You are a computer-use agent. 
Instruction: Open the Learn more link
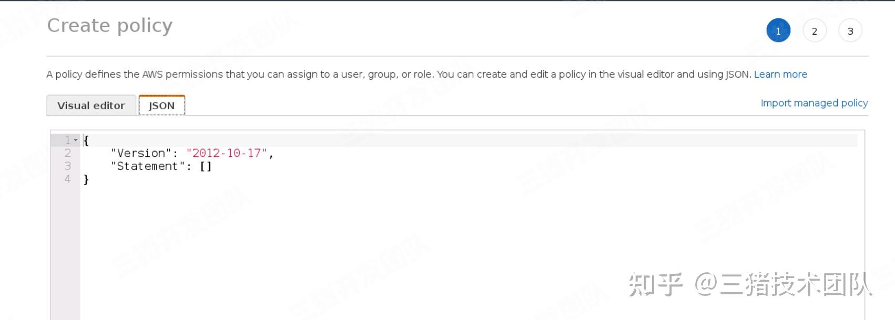tap(780, 74)
